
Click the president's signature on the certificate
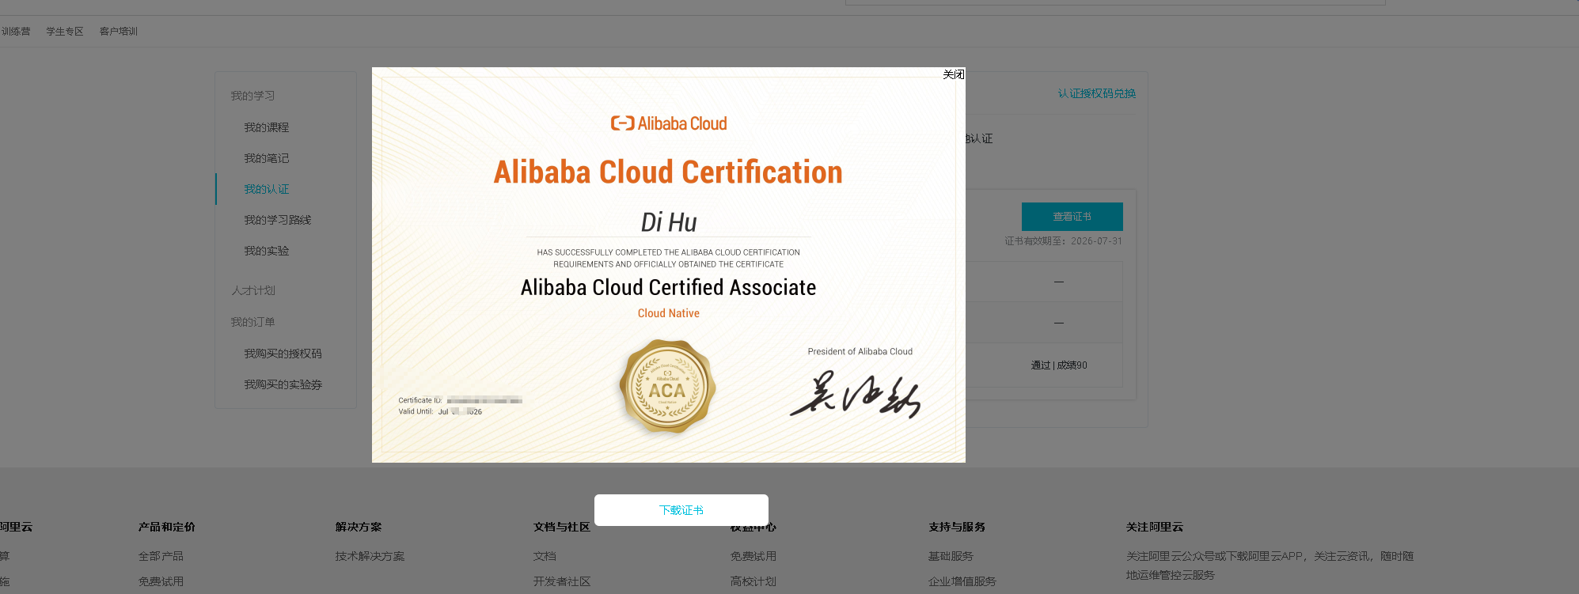tap(856, 394)
